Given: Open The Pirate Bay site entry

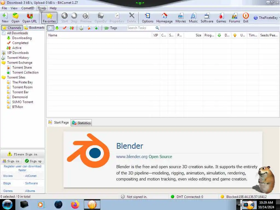Looking at the screenshot, I should click(x=22, y=82).
